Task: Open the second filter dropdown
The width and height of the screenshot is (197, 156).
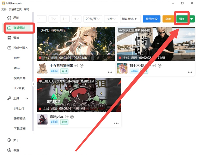Action: pyautogui.click(x=65, y=19)
